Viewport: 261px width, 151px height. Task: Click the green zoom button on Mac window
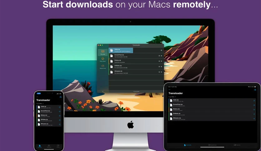102,45
